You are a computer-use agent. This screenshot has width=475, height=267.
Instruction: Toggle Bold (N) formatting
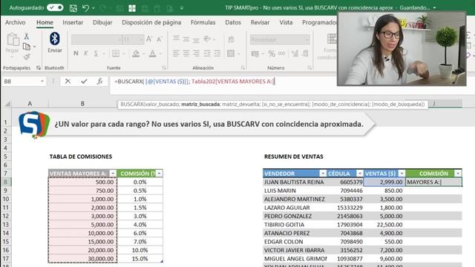tap(76, 53)
